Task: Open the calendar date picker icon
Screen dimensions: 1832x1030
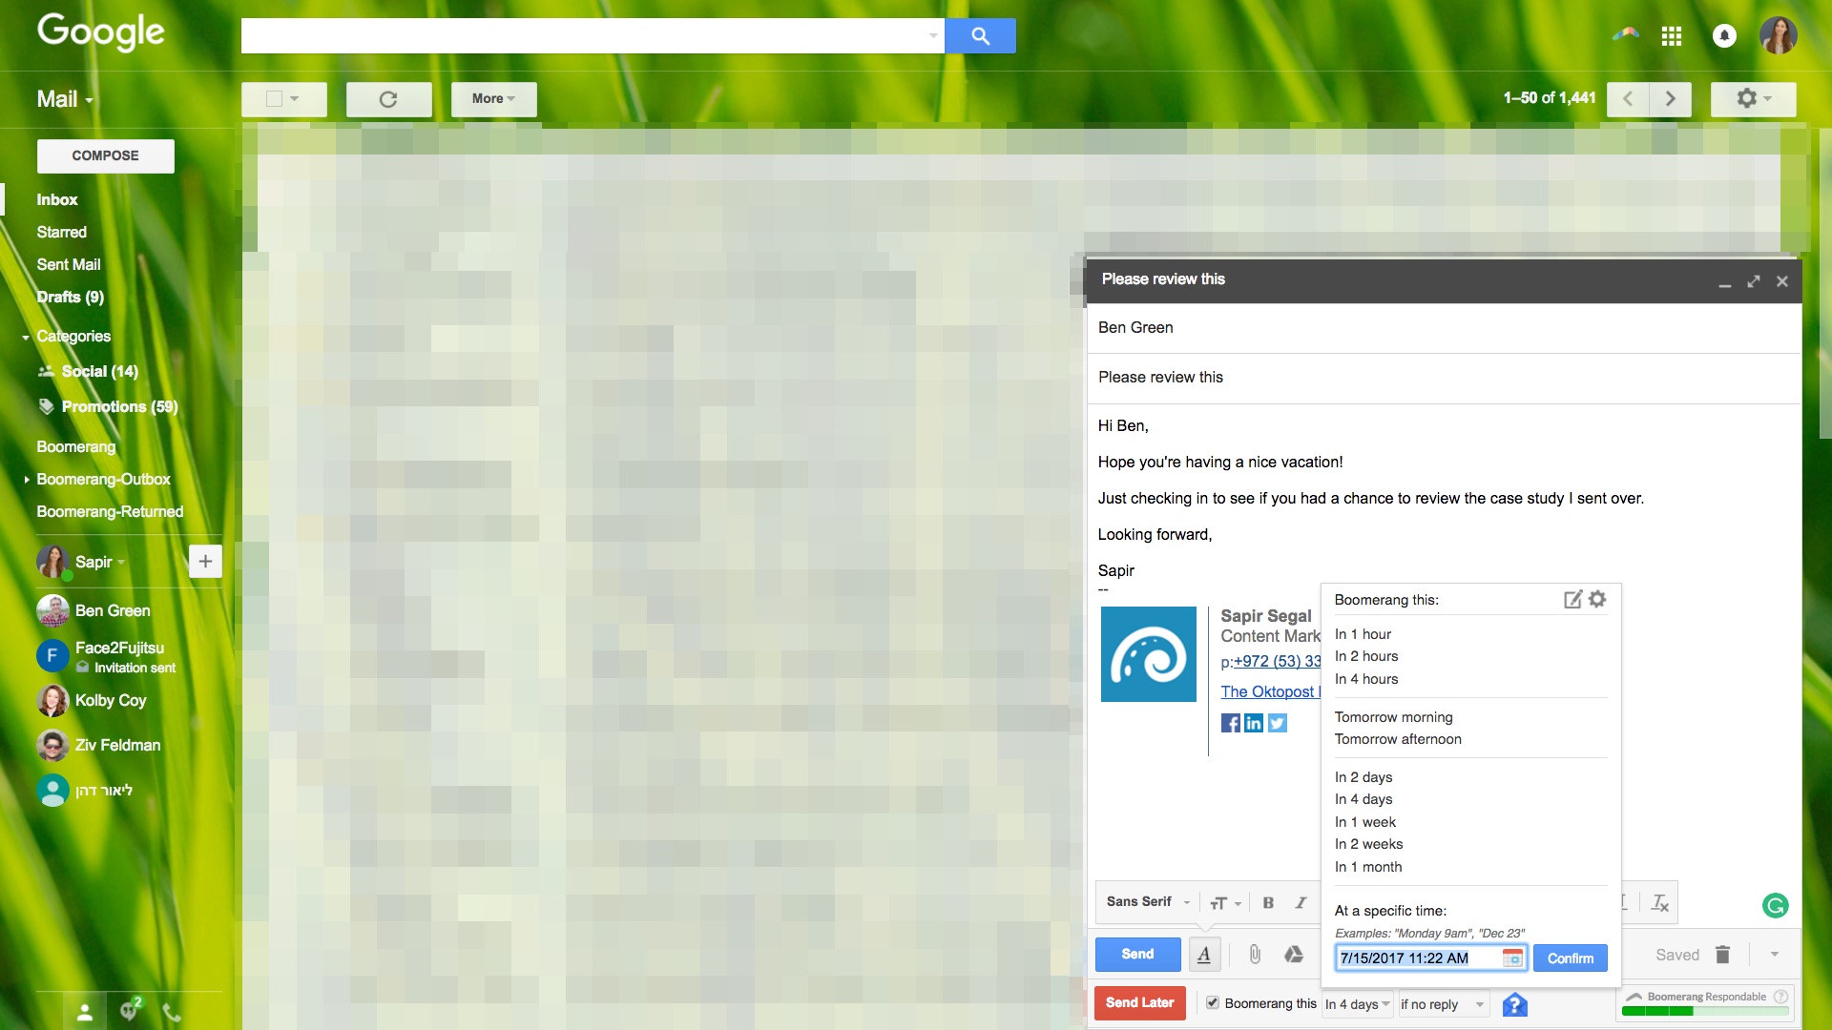Action: tap(1512, 958)
